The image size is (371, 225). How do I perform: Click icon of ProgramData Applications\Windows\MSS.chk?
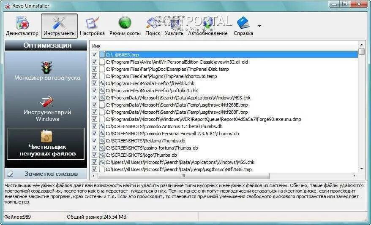coord(102,98)
